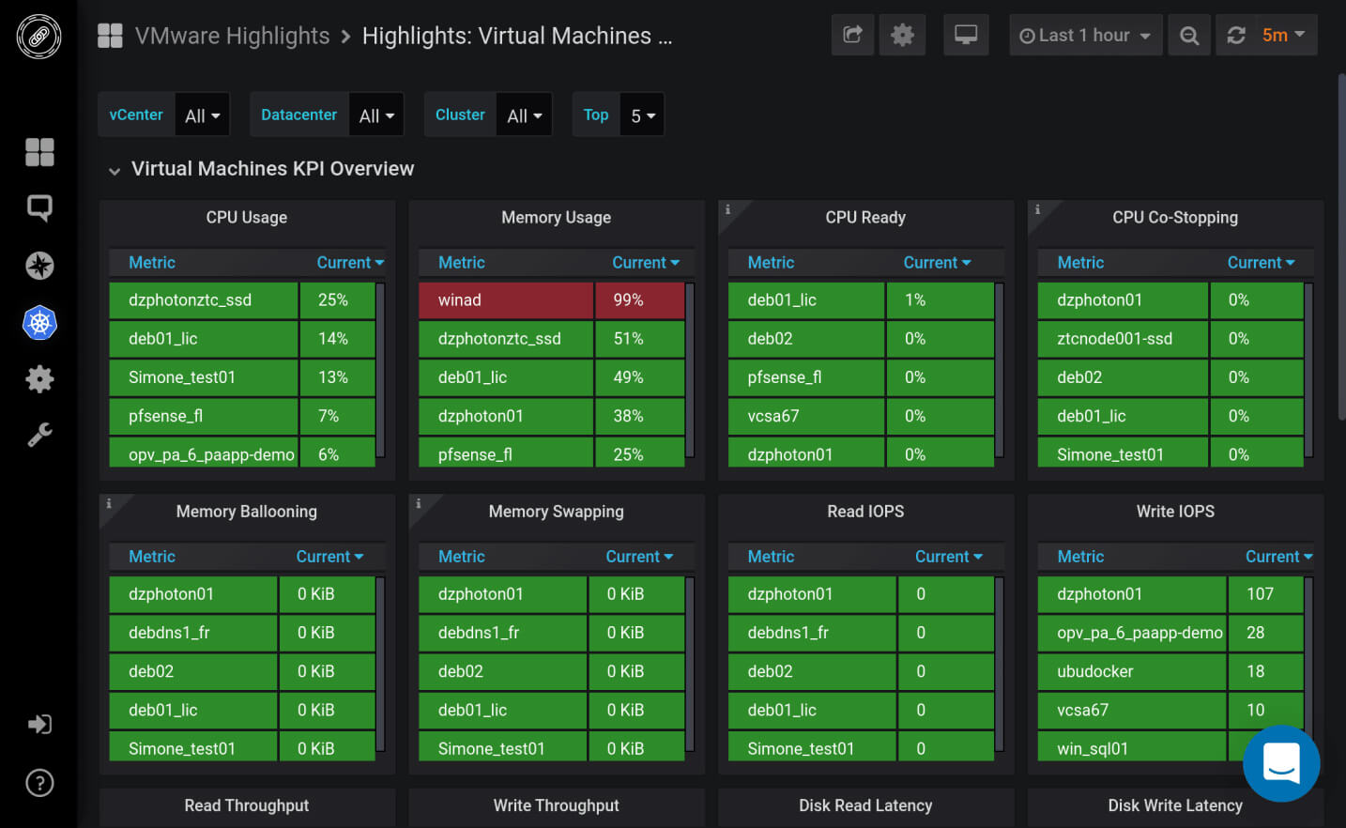Click the zoom out time range icon
This screenshot has height=828, width=1346.
coord(1189,35)
